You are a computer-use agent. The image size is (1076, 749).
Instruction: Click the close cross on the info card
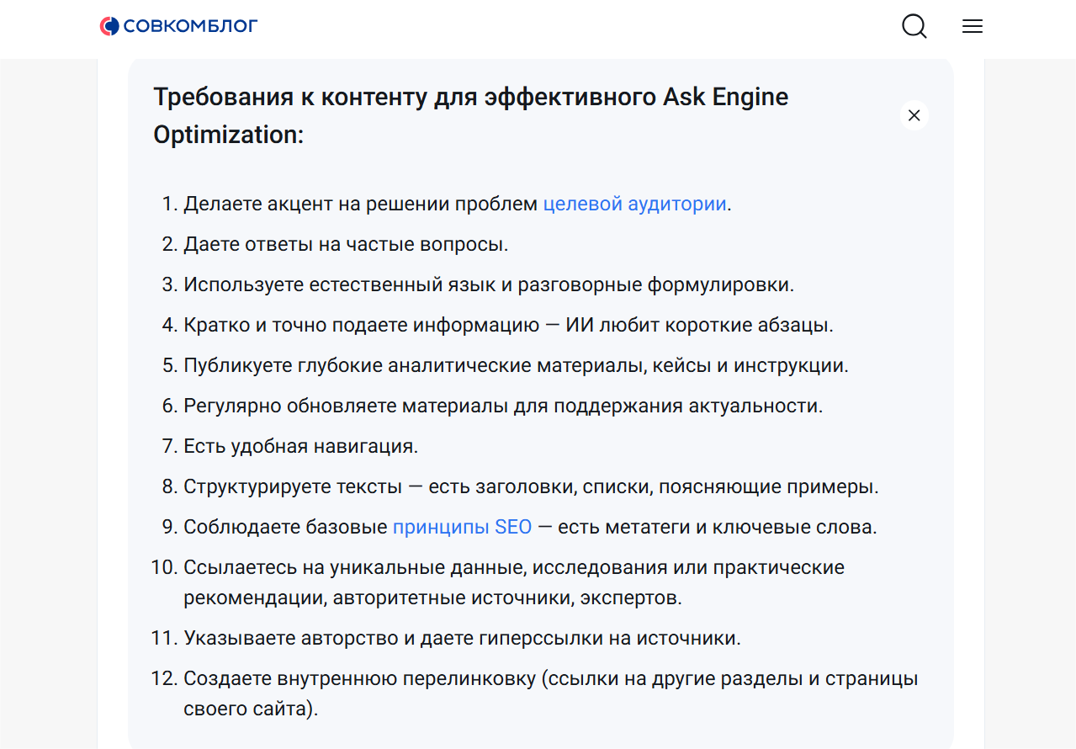pyautogui.click(x=914, y=114)
